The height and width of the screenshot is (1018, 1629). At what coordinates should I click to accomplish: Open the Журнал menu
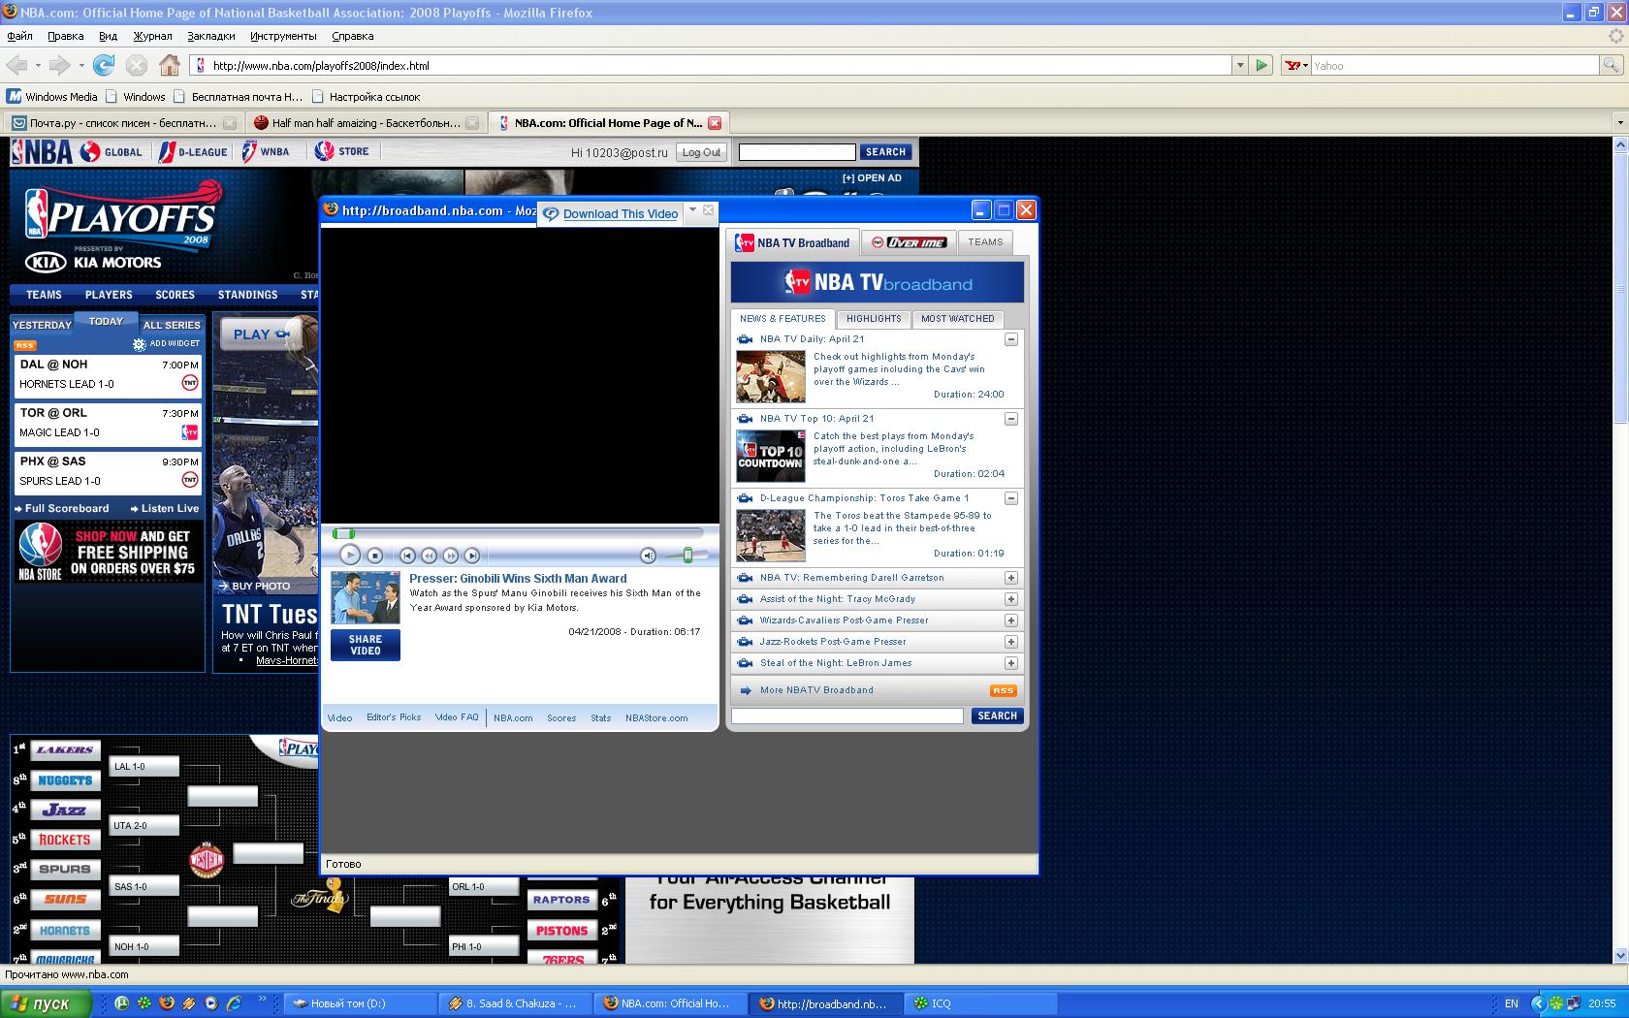pos(152,36)
